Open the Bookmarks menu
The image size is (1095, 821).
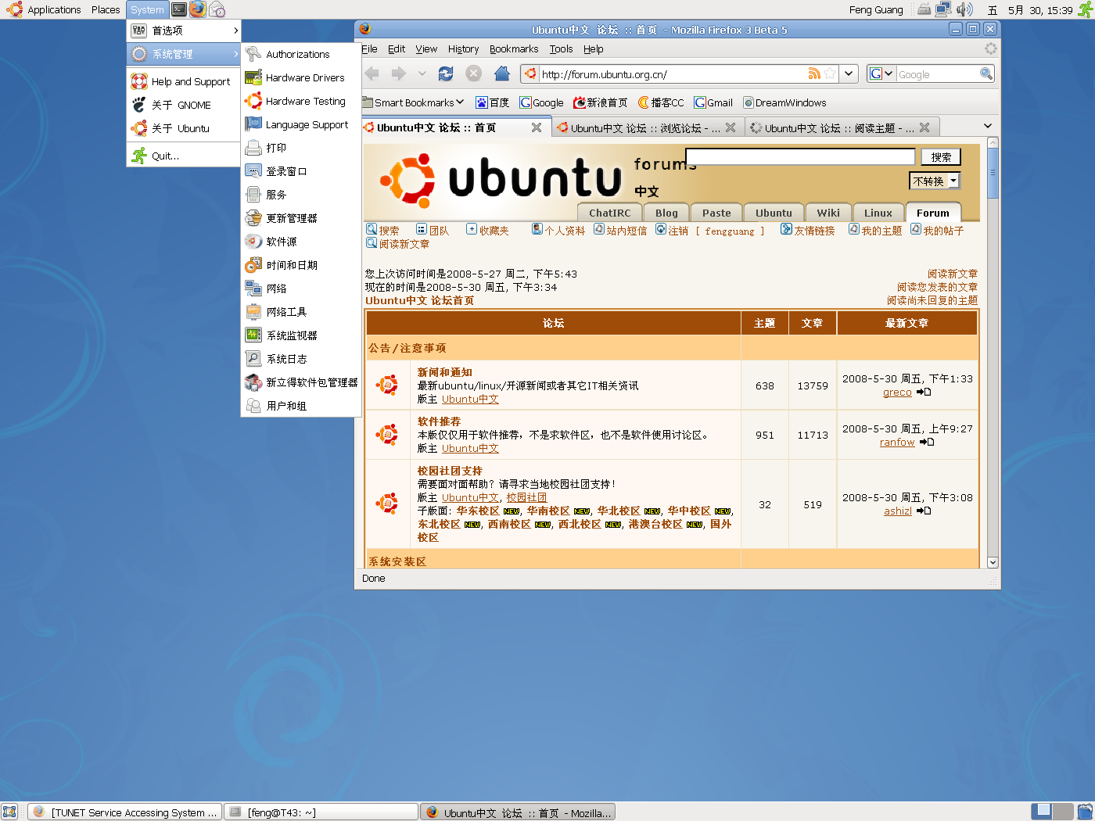click(514, 48)
